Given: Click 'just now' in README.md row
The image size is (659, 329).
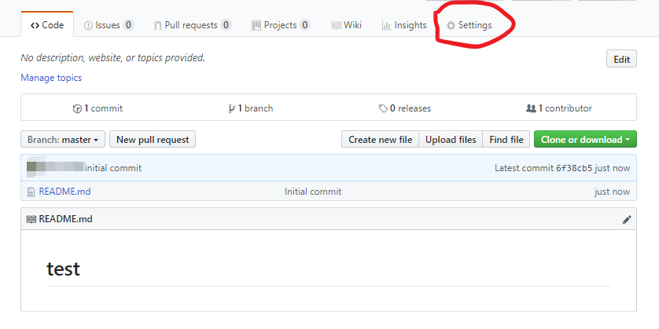Looking at the screenshot, I should coord(612,192).
